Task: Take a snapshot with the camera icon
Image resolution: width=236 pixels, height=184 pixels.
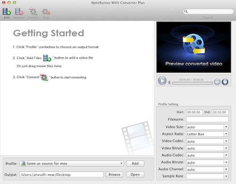Action: [x=217, y=82]
